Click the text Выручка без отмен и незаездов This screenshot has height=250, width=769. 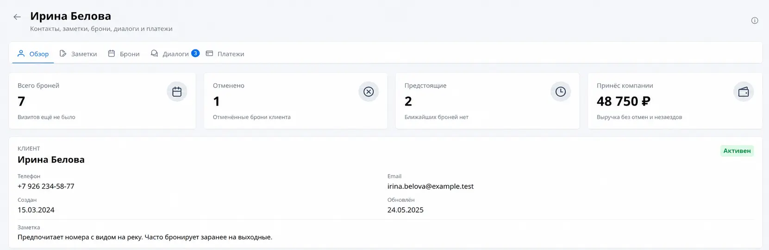pos(639,117)
